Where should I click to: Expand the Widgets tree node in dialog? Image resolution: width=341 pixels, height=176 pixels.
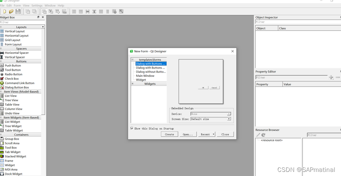pyautogui.click(x=133, y=83)
